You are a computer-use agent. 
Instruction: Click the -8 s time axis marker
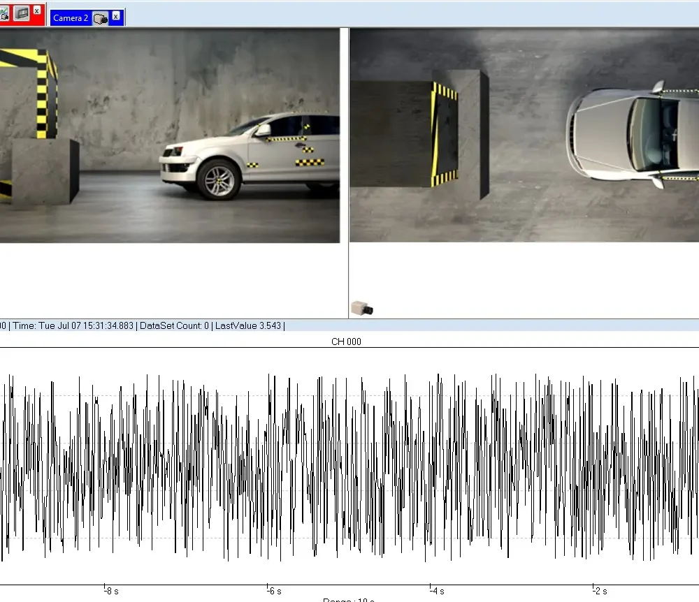[x=110, y=591]
